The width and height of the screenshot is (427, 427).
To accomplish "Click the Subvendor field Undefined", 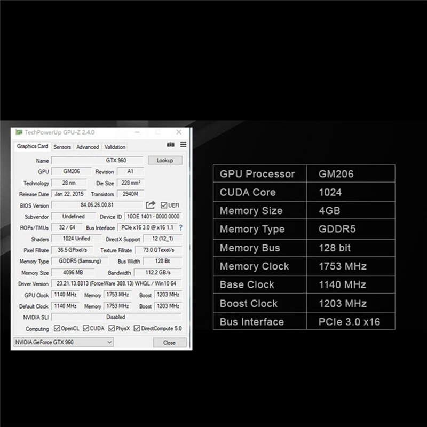I will [x=74, y=216].
